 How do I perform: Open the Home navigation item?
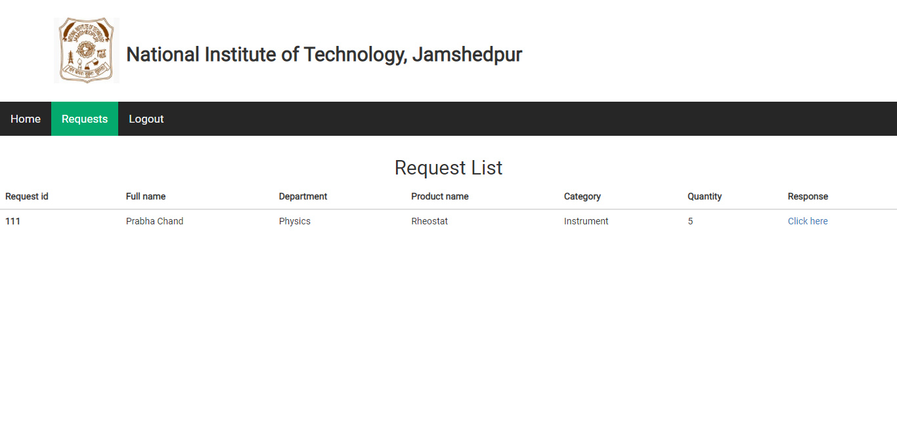tap(25, 119)
